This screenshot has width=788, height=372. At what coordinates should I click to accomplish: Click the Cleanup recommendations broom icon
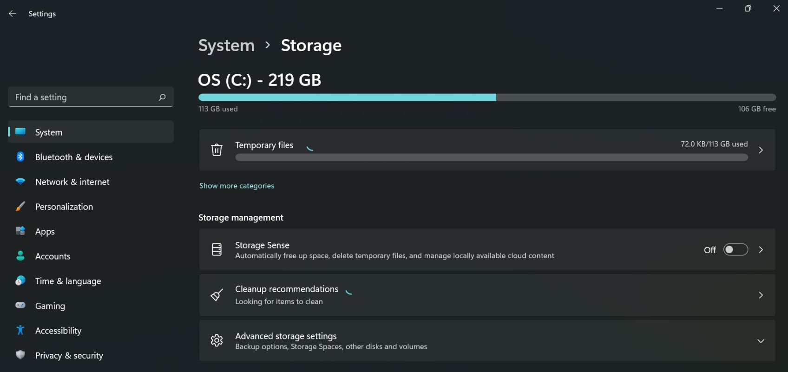click(217, 295)
